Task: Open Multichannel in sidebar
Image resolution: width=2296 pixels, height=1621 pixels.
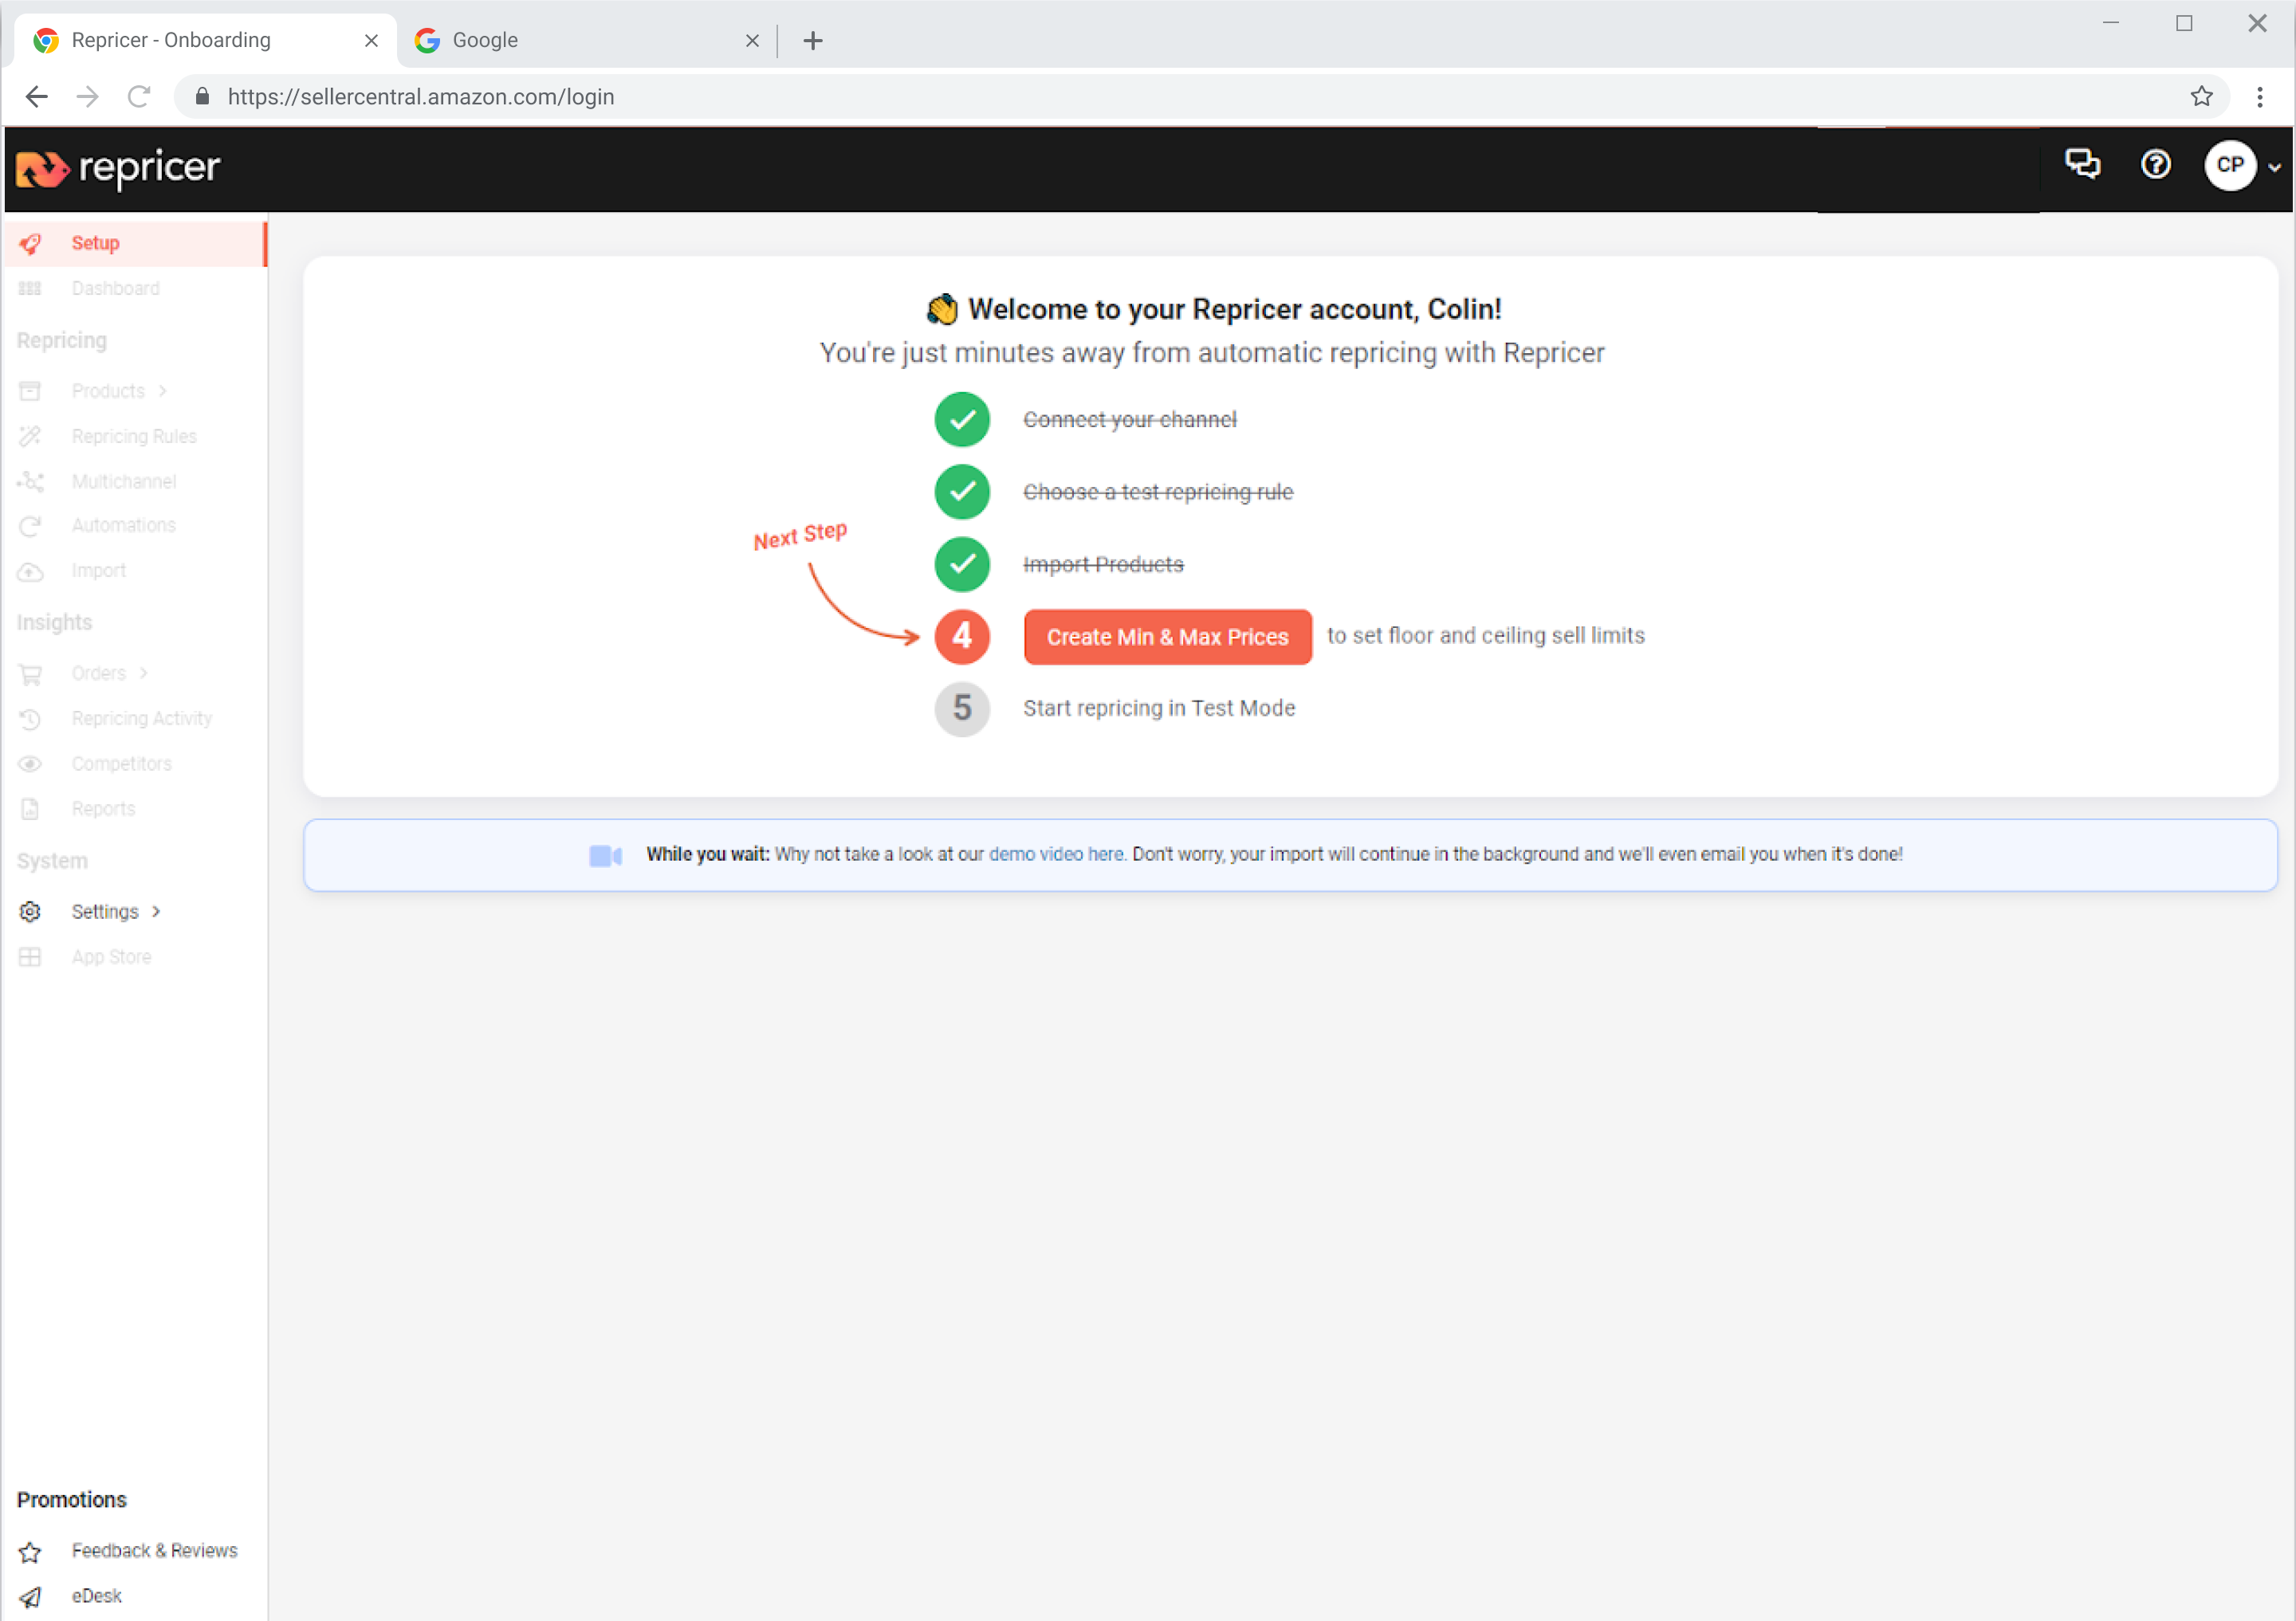Action: 124,481
